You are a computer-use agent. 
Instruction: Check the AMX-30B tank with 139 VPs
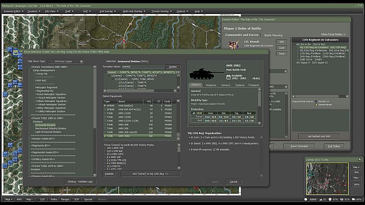coord(105,128)
